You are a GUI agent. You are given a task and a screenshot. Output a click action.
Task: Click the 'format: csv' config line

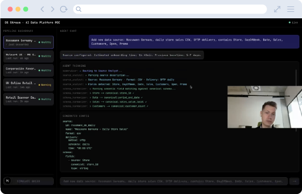click(x=73, y=133)
